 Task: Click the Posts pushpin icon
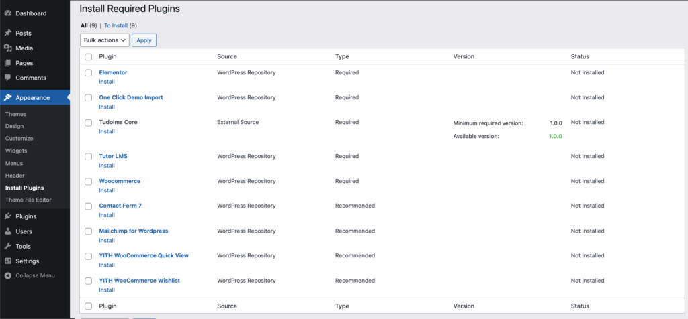[x=8, y=33]
